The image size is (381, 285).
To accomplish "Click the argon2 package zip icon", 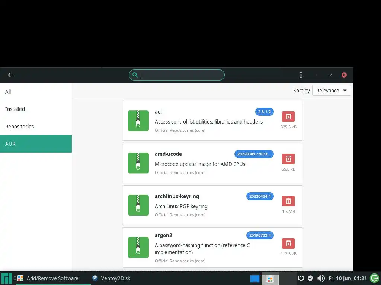I will tap(138, 248).
